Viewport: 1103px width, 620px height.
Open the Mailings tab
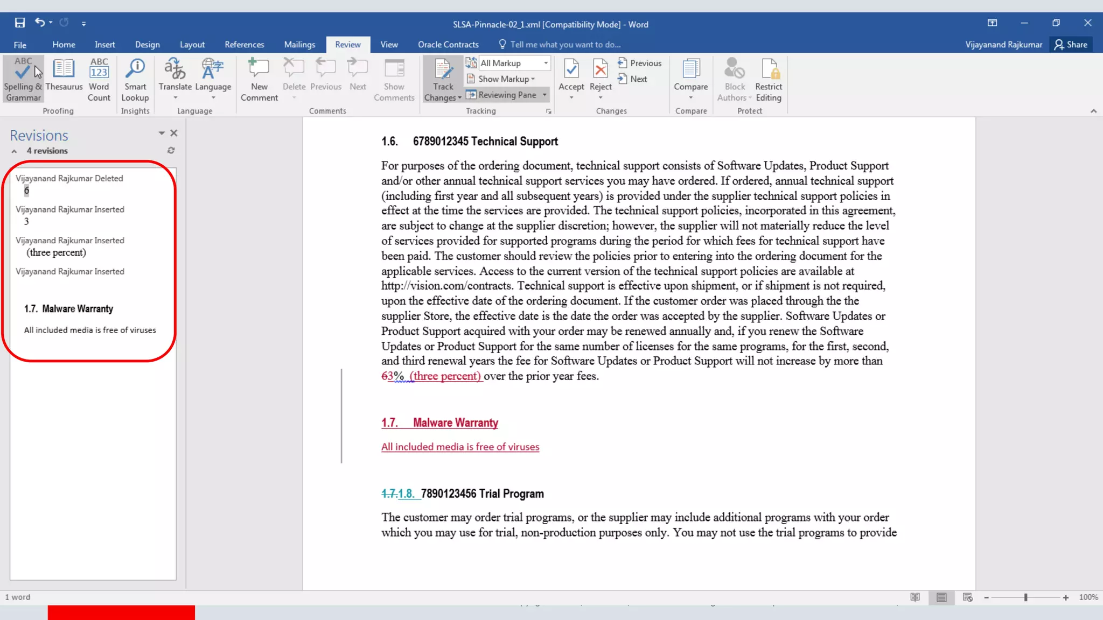(x=299, y=45)
